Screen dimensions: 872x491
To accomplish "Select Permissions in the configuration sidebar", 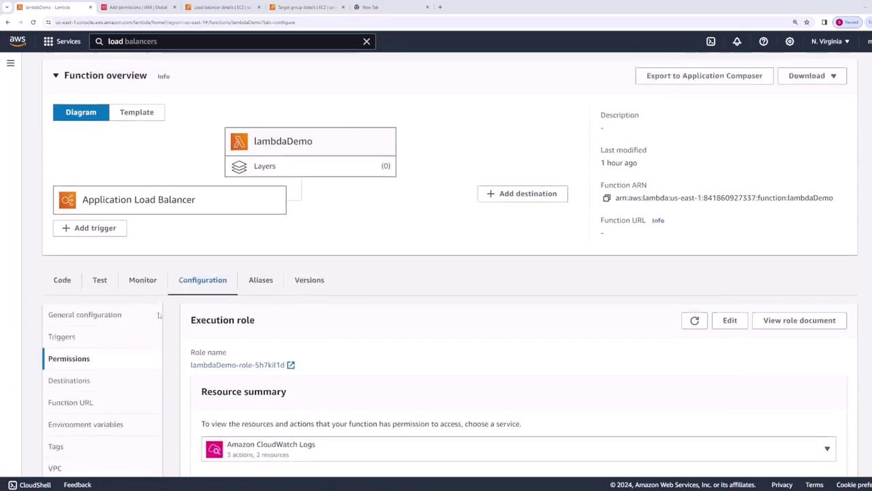I will pos(69,359).
